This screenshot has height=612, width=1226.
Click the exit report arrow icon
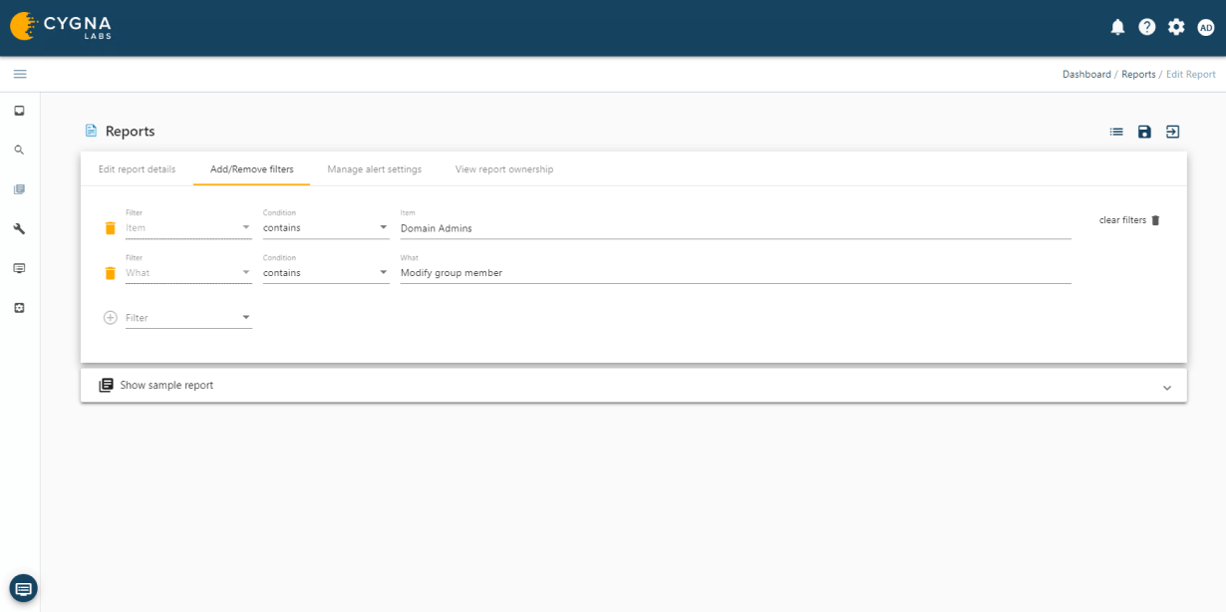pyautogui.click(x=1172, y=131)
